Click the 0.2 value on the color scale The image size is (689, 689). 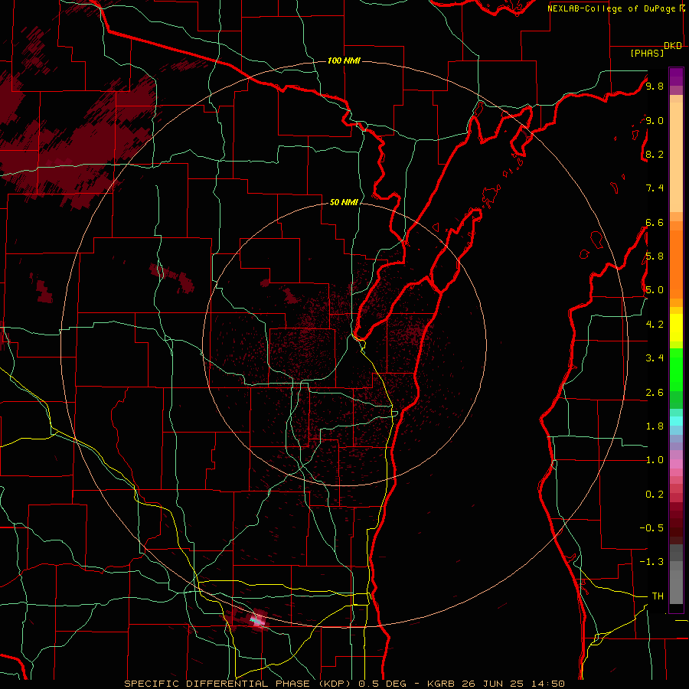pyautogui.click(x=655, y=495)
